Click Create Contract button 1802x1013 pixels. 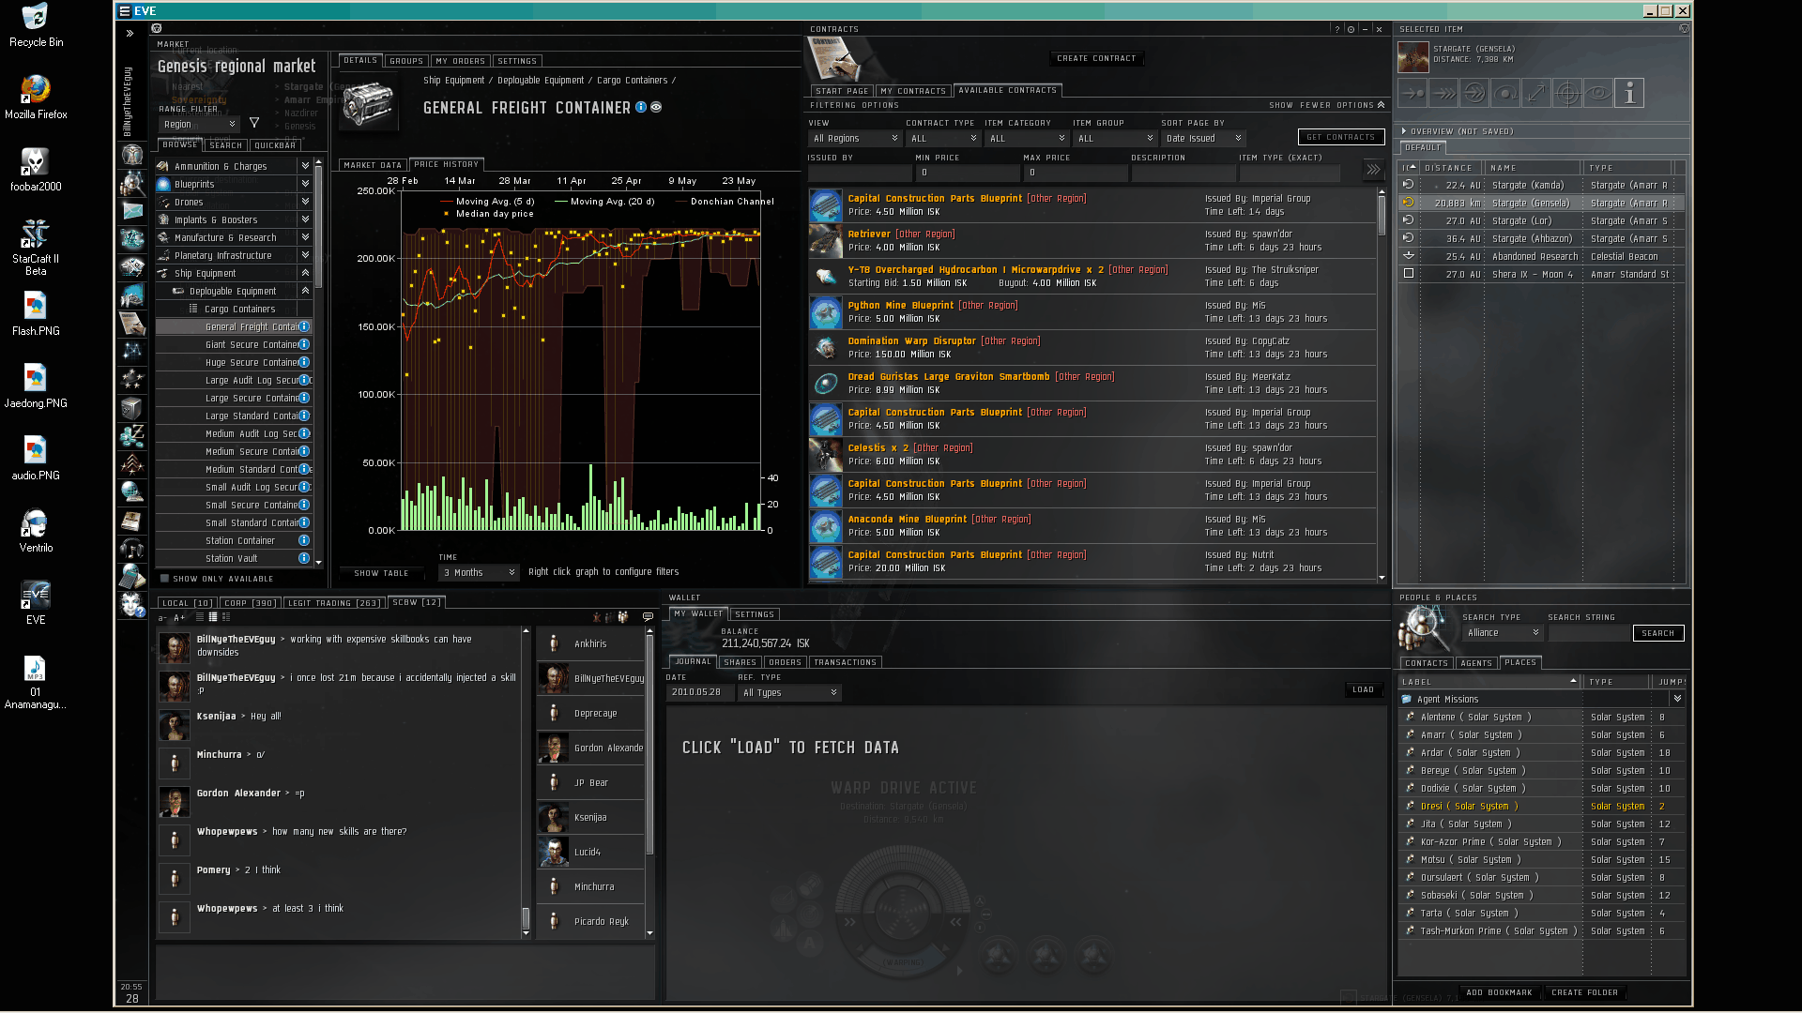pyautogui.click(x=1096, y=58)
